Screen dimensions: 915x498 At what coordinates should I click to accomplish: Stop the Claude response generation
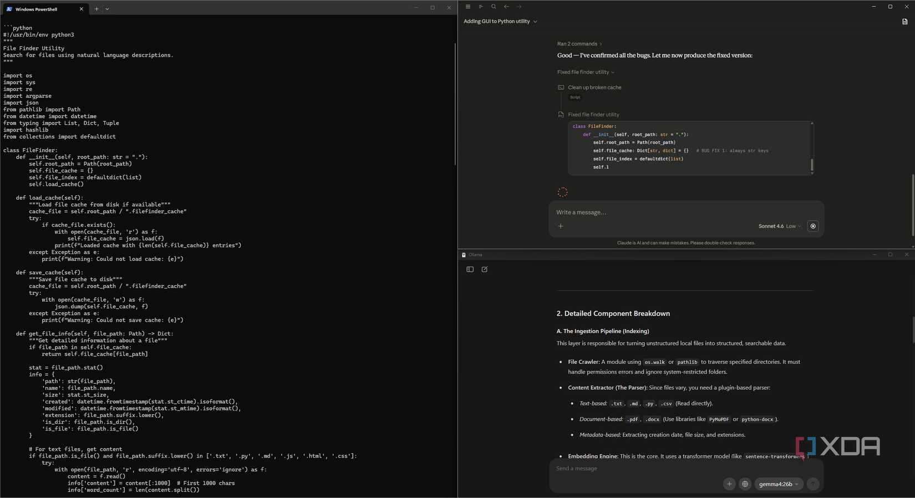click(x=813, y=226)
